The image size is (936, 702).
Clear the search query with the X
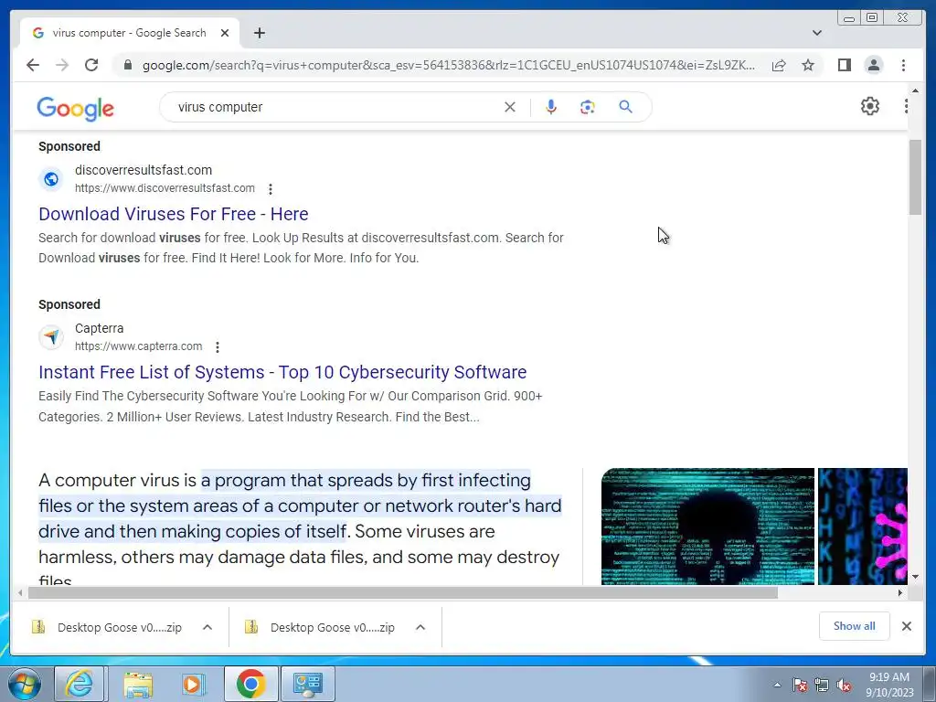(x=510, y=107)
